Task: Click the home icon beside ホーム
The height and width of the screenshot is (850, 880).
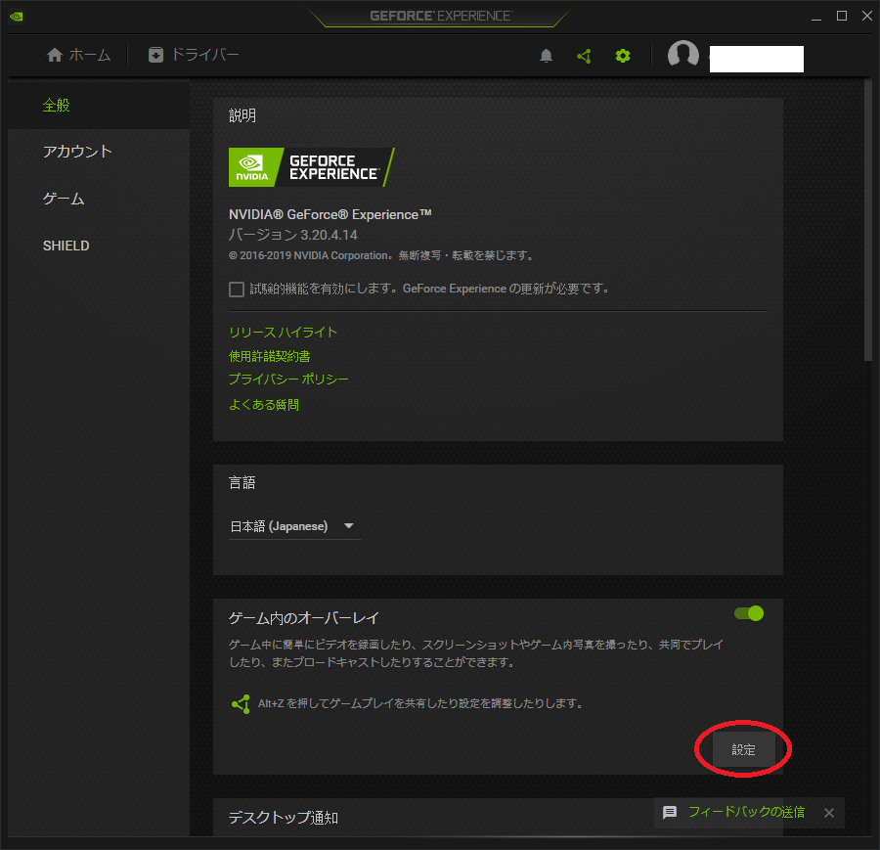Action: pos(55,55)
